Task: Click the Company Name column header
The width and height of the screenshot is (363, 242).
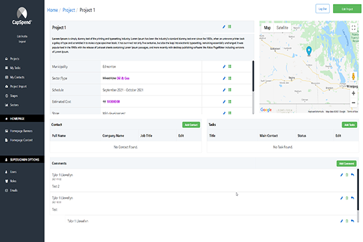Action: click(113, 135)
